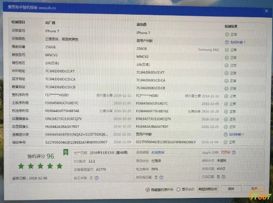Click the 正常 check icon in the 蓝牙地址 row
The image size is (273, 203).
226,81
